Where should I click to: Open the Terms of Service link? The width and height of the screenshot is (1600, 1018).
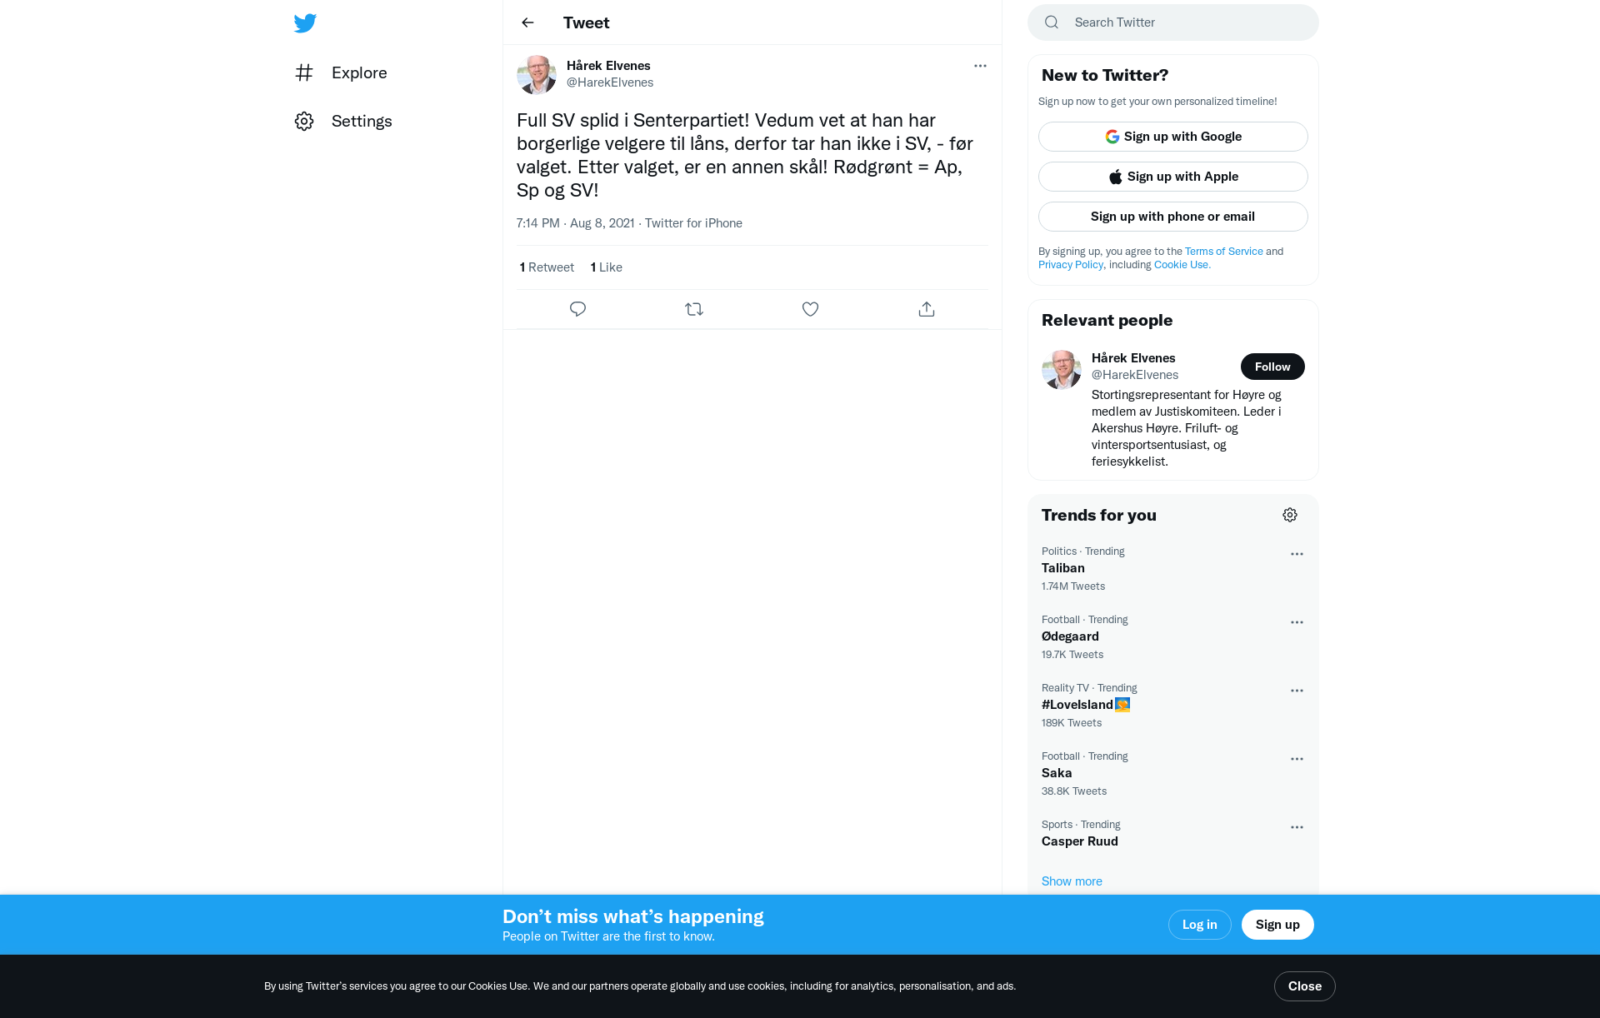(x=1223, y=251)
